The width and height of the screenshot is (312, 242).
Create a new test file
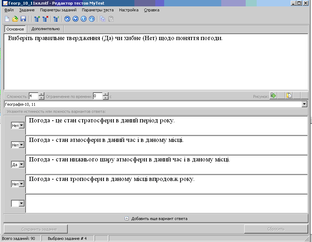[7, 19]
